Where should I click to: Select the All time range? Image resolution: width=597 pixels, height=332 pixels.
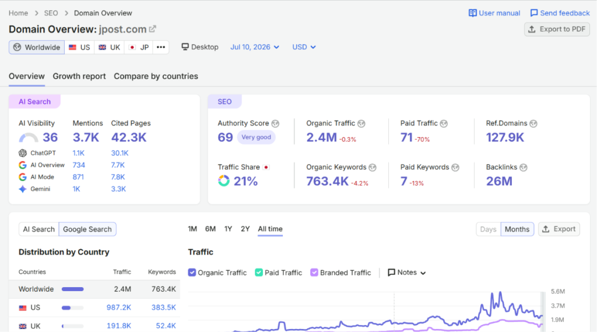[270, 229]
